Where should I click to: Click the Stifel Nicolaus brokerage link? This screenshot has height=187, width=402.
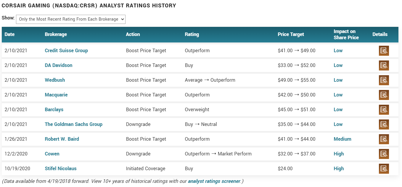(61, 168)
